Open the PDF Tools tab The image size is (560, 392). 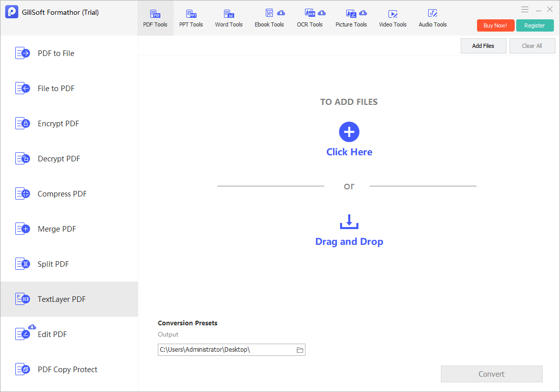pos(155,18)
